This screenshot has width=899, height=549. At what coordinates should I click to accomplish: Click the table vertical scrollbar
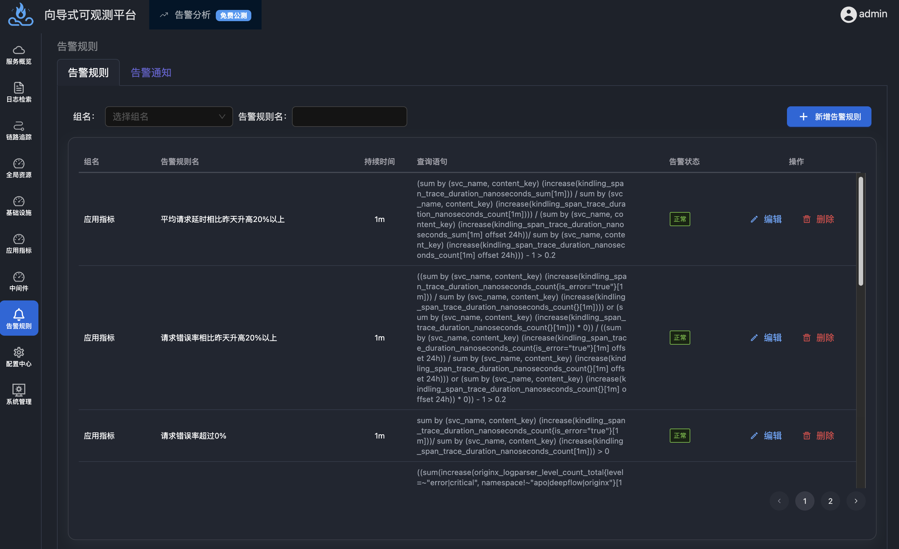(861, 231)
